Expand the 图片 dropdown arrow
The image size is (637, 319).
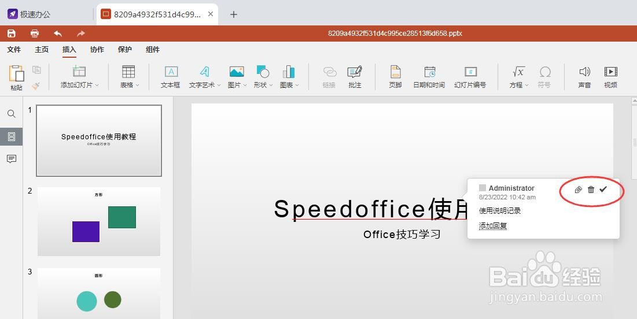point(245,85)
